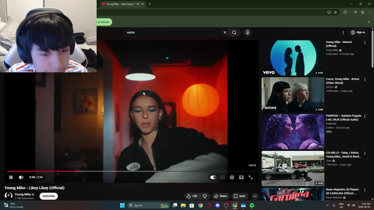Enter full screen mode
Screen dimensions: 374x210
(251, 177)
